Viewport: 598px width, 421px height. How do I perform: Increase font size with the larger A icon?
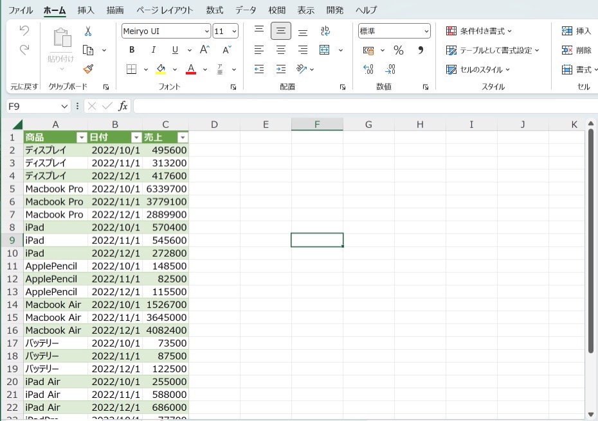coord(205,49)
